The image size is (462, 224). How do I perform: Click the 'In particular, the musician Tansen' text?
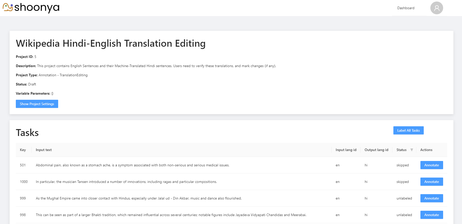(126, 182)
